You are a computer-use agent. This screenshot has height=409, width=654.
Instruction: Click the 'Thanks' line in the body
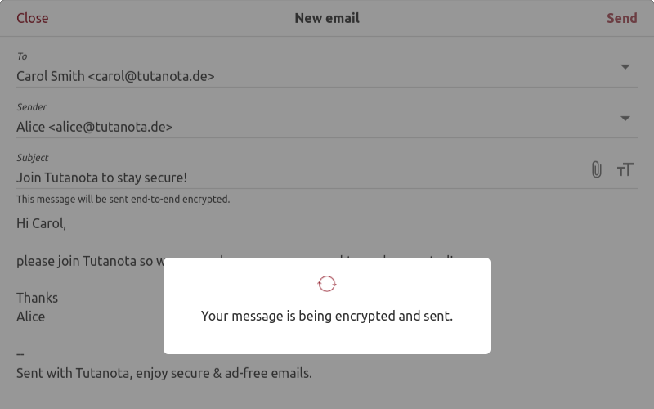(x=37, y=298)
